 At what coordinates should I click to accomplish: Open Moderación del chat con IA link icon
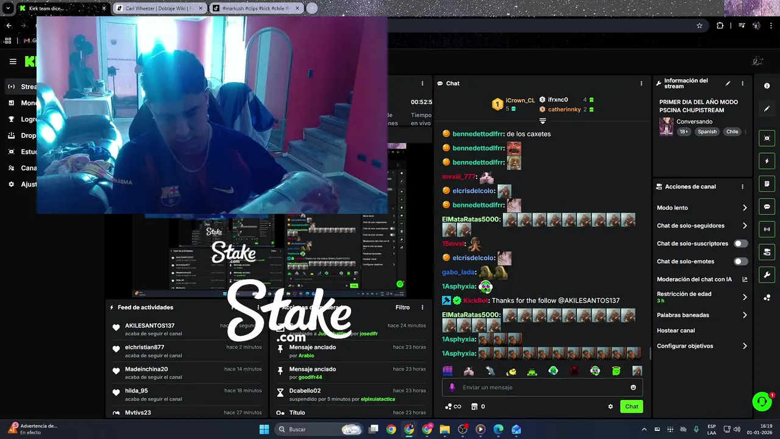pyautogui.click(x=745, y=279)
